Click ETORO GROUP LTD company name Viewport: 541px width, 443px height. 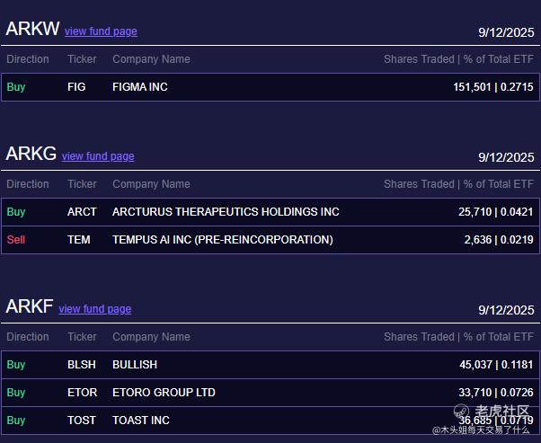tap(164, 393)
